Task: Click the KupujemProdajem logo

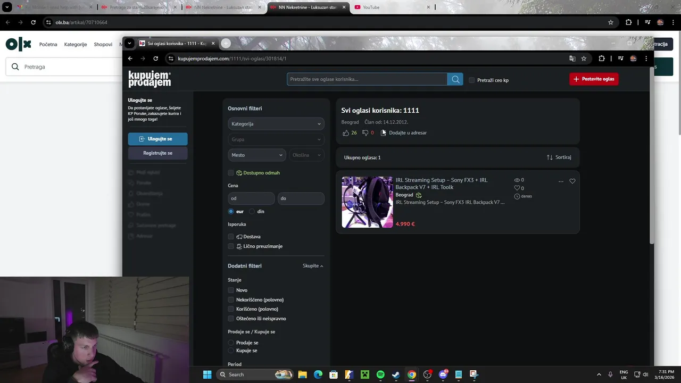Action: coord(150,79)
